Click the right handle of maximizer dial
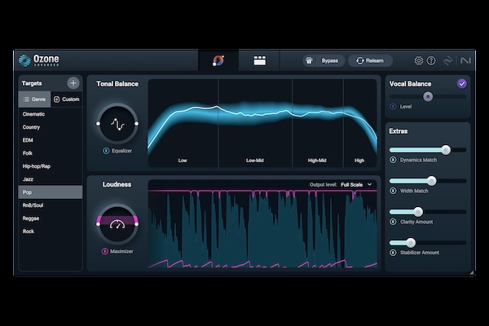The height and width of the screenshot is (326, 489). pos(137,224)
